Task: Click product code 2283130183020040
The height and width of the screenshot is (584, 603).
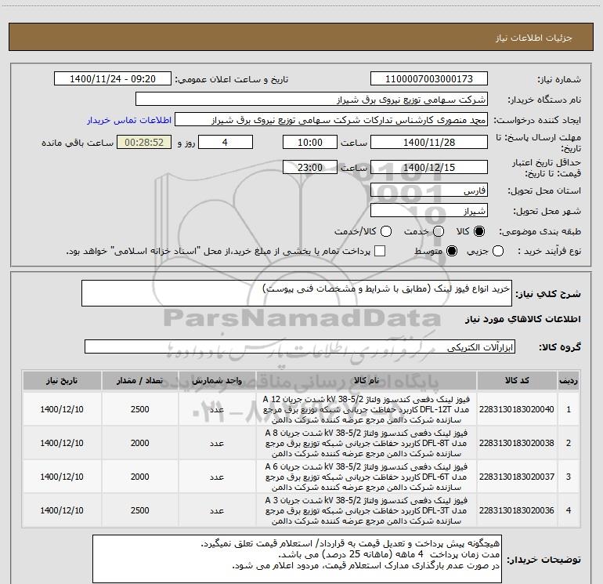Action: click(517, 409)
